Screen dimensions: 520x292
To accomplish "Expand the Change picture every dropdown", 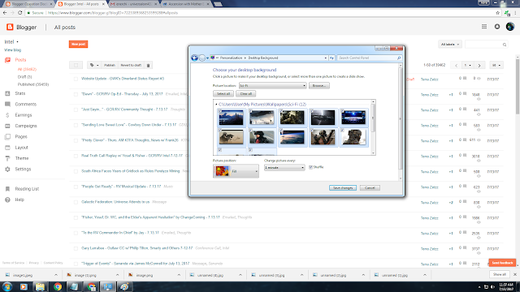I will [x=284, y=168].
